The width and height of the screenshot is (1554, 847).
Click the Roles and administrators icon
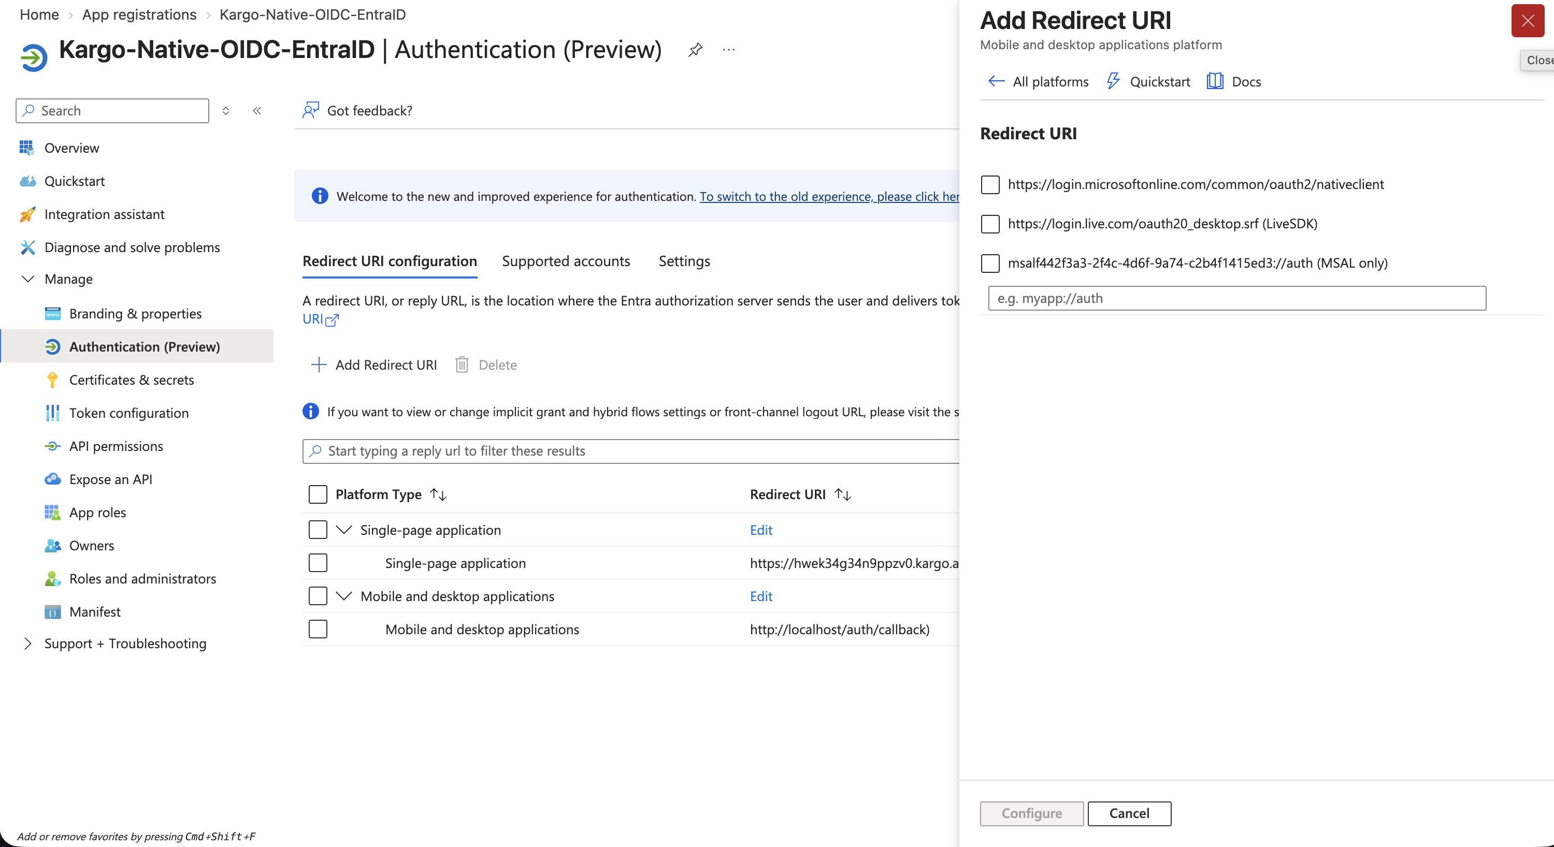pyautogui.click(x=52, y=579)
